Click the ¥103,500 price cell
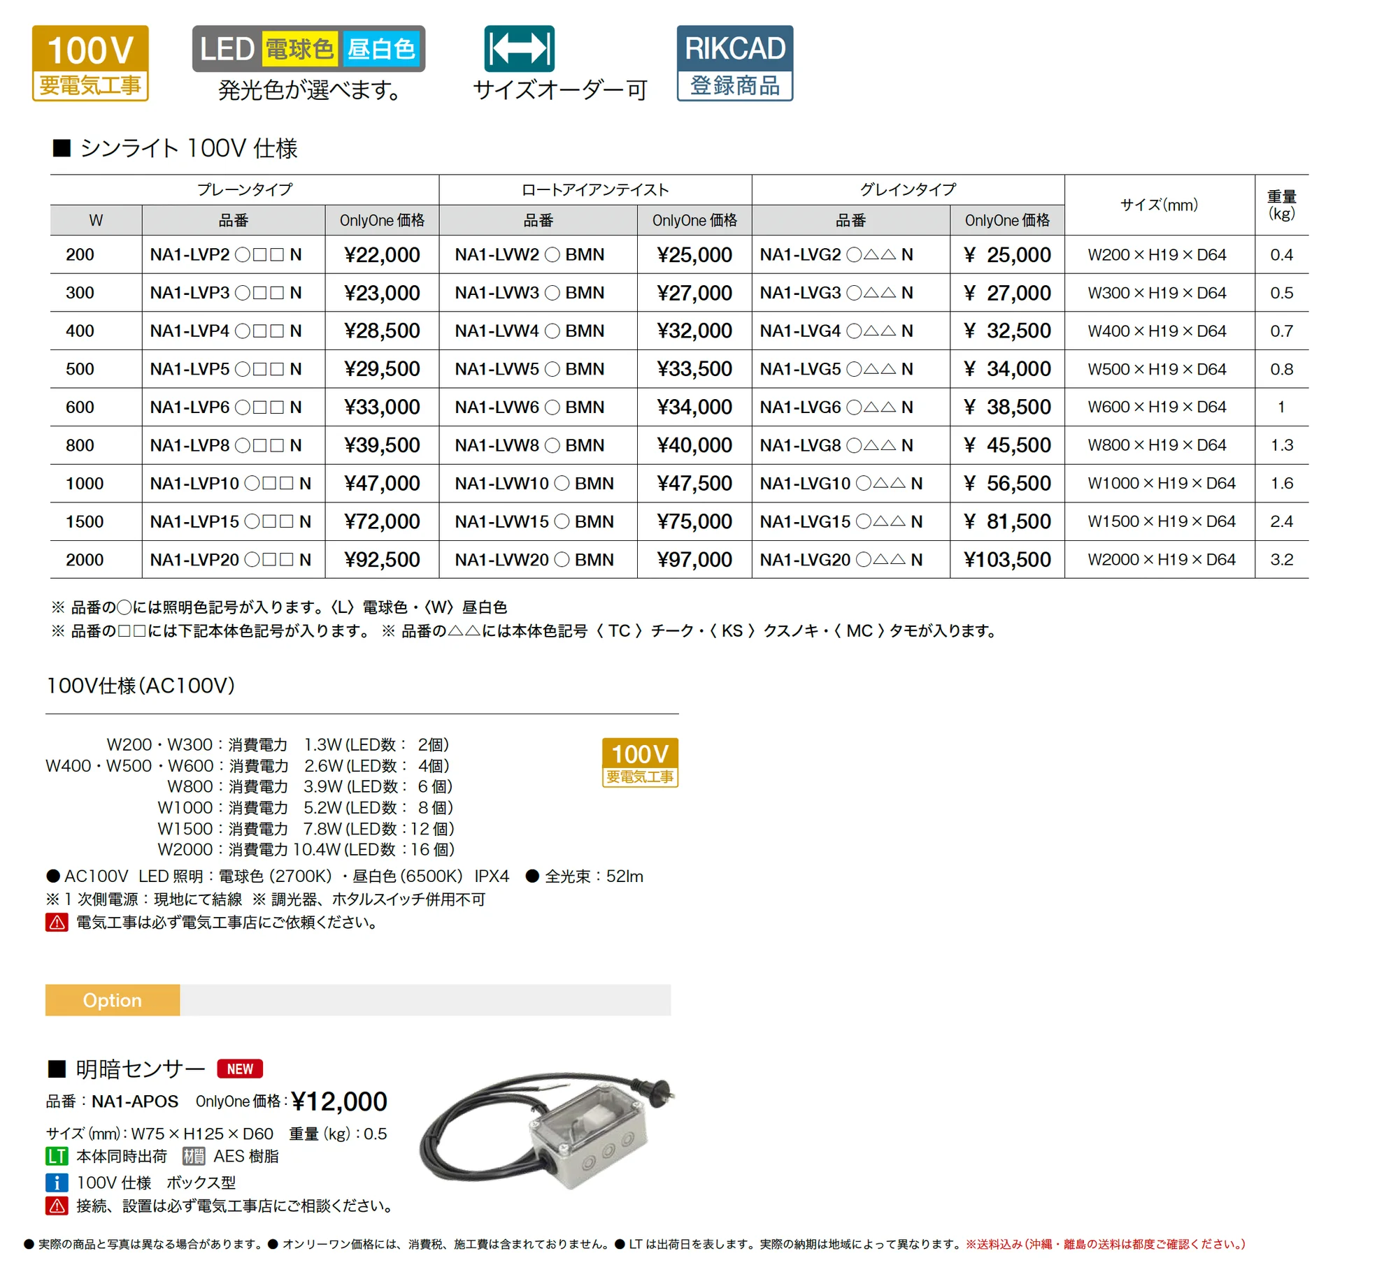This screenshot has height=1272, width=1398. [1007, 560]
